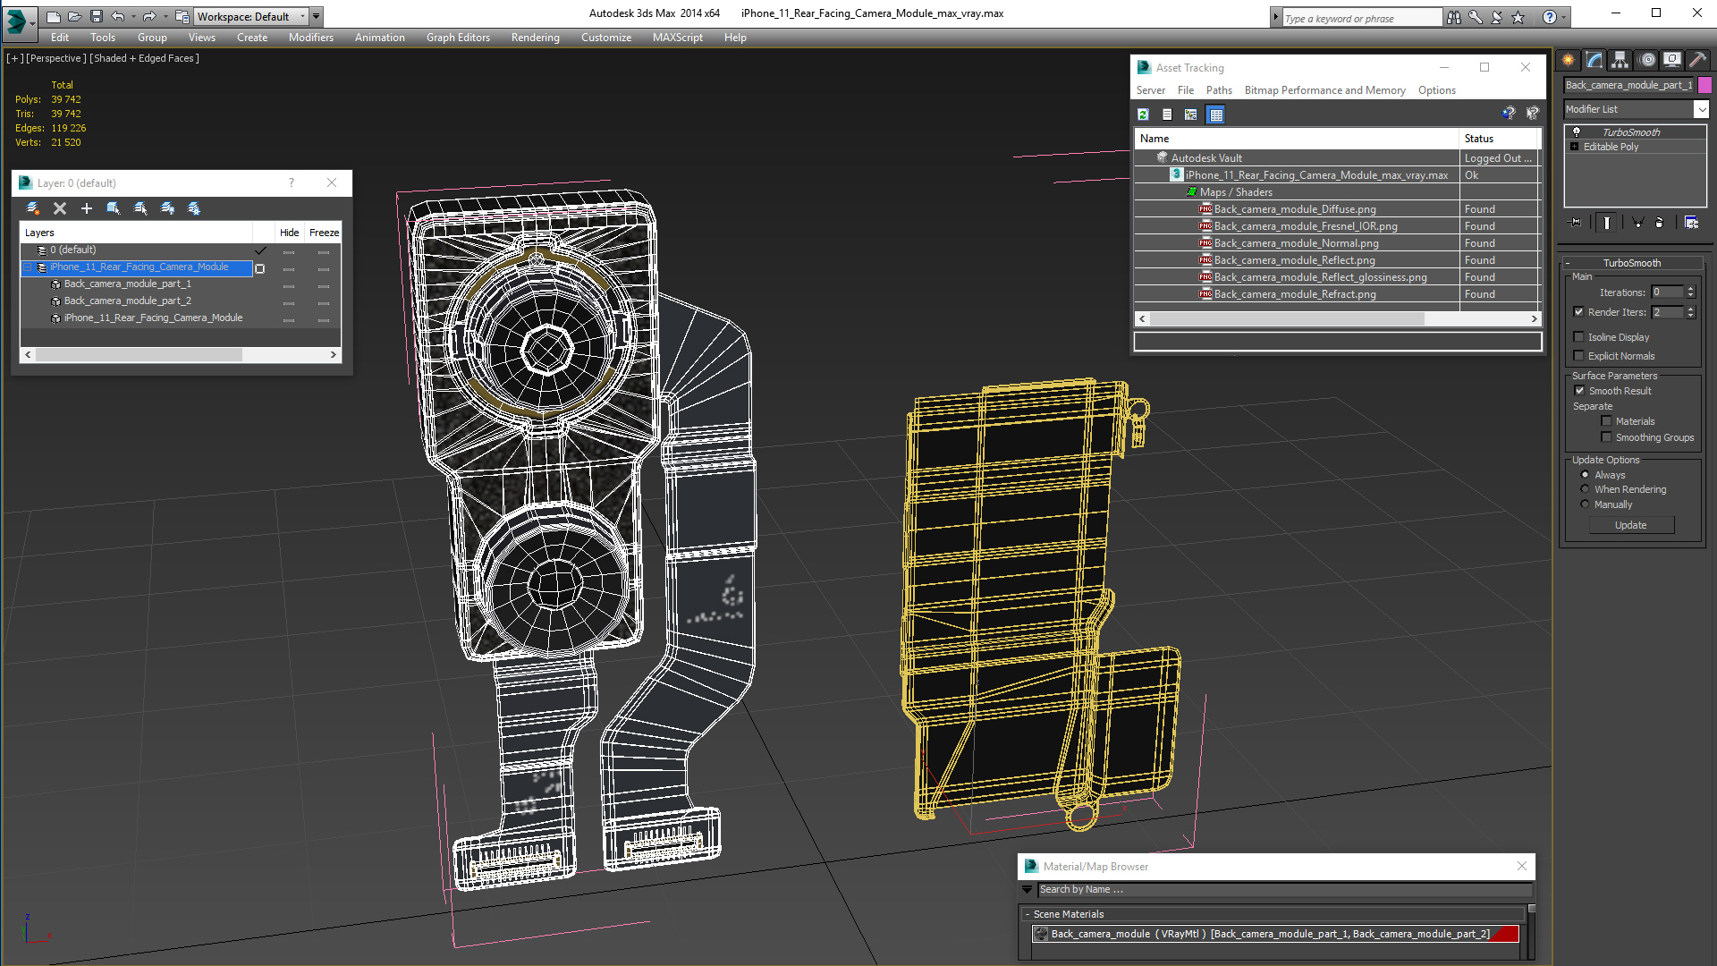Click the Iterations spinner arrows
This screenshot has height=966, width=1717.
[1690, 292]
